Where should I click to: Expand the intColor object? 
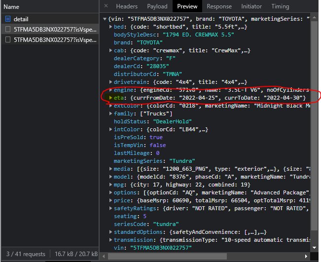tap(110, 129)
